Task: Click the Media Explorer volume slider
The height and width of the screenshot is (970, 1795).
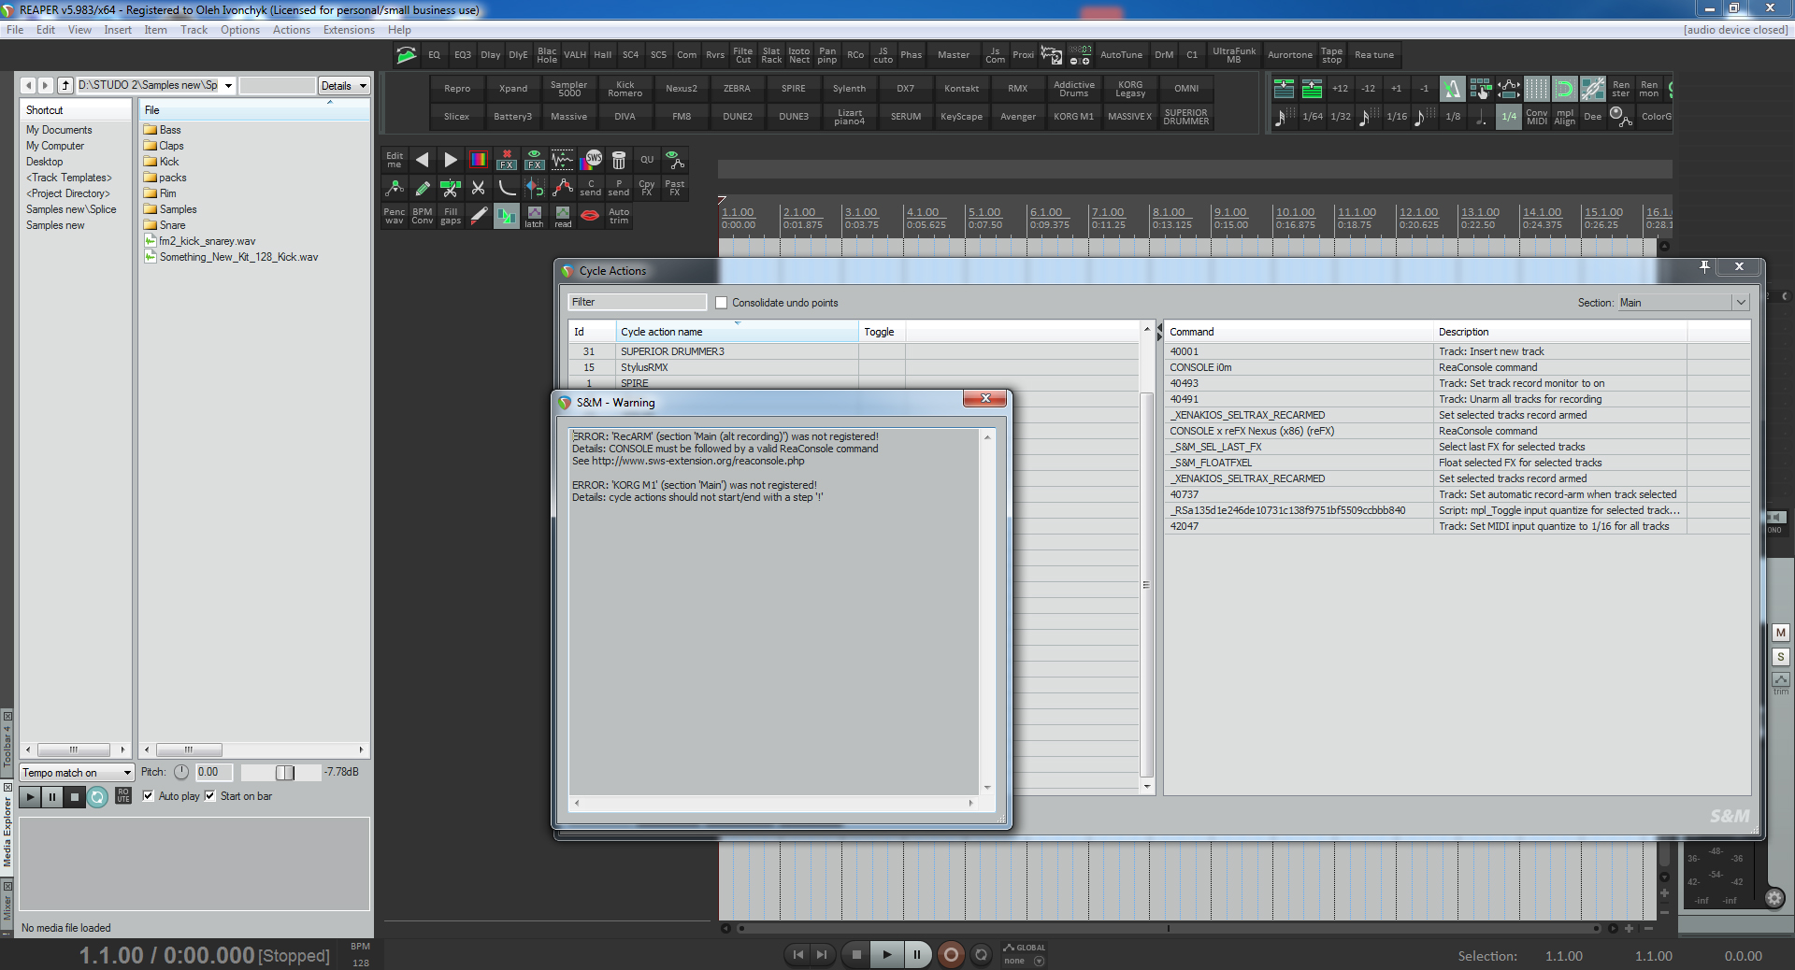Action: pyautogui.click(x=284, y=773)
